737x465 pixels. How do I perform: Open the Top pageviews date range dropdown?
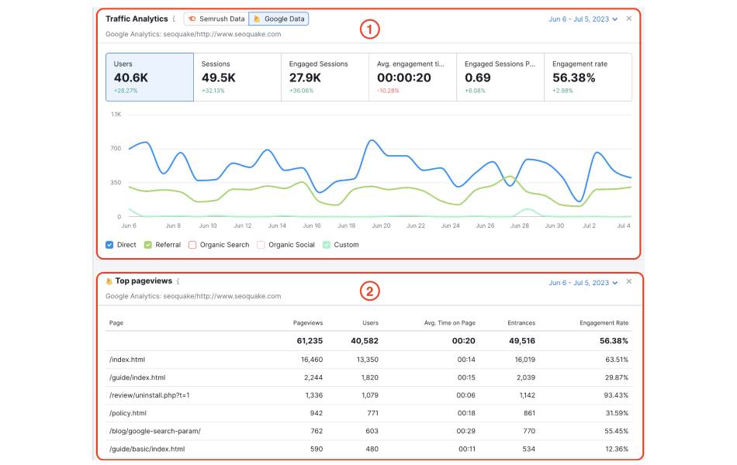583,283
